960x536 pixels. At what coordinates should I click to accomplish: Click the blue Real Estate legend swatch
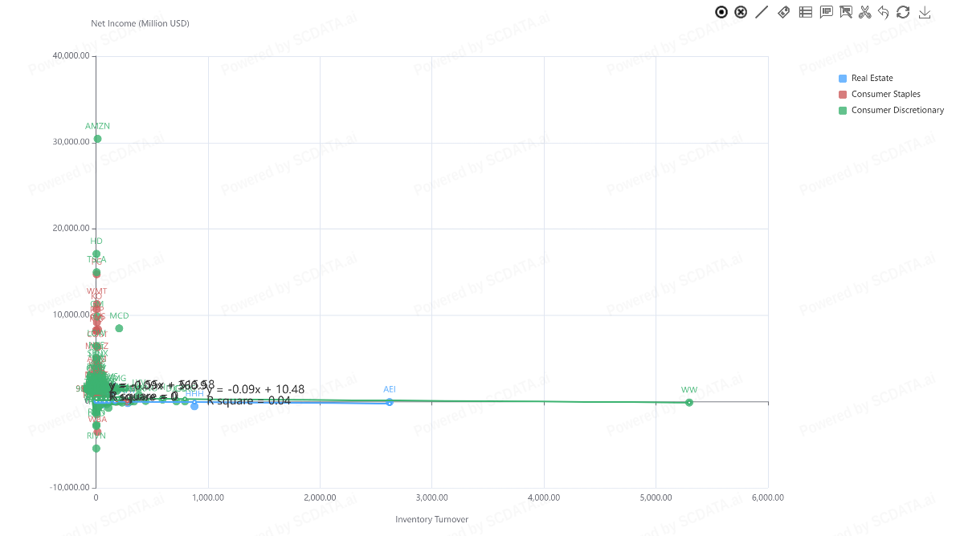coord(843,79)
